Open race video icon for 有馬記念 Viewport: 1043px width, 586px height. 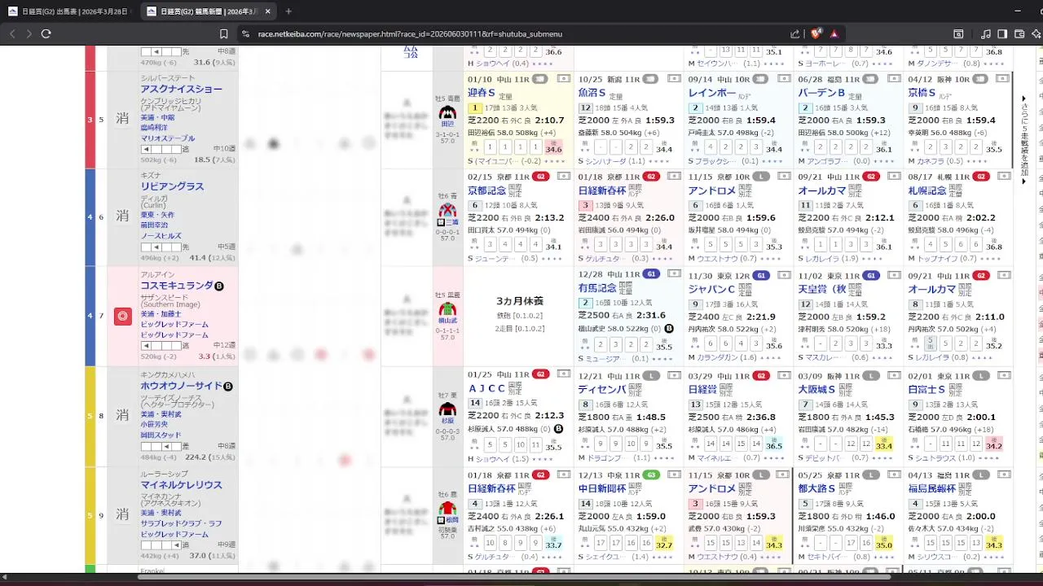tap(674, 275)
